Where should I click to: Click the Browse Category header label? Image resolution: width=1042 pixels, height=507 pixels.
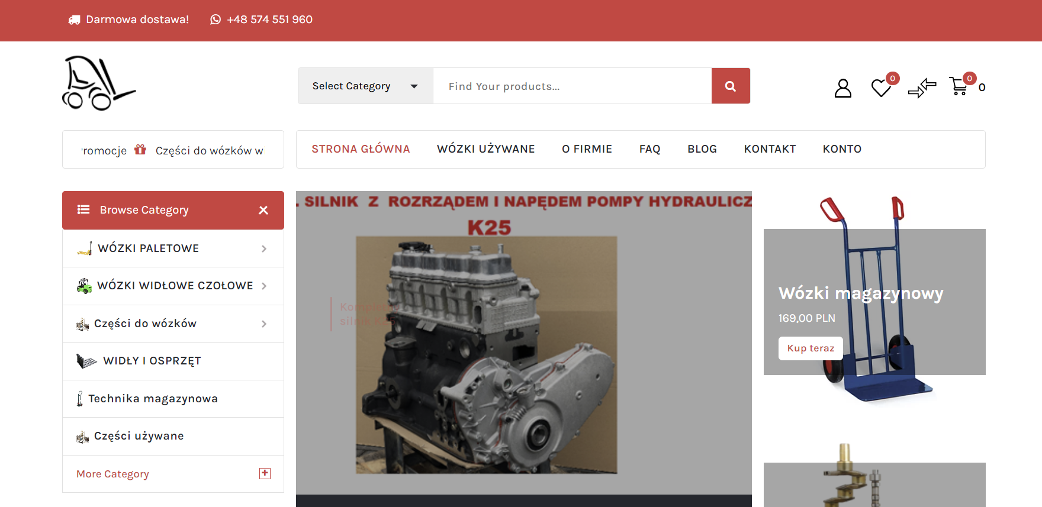pos(144,210)
